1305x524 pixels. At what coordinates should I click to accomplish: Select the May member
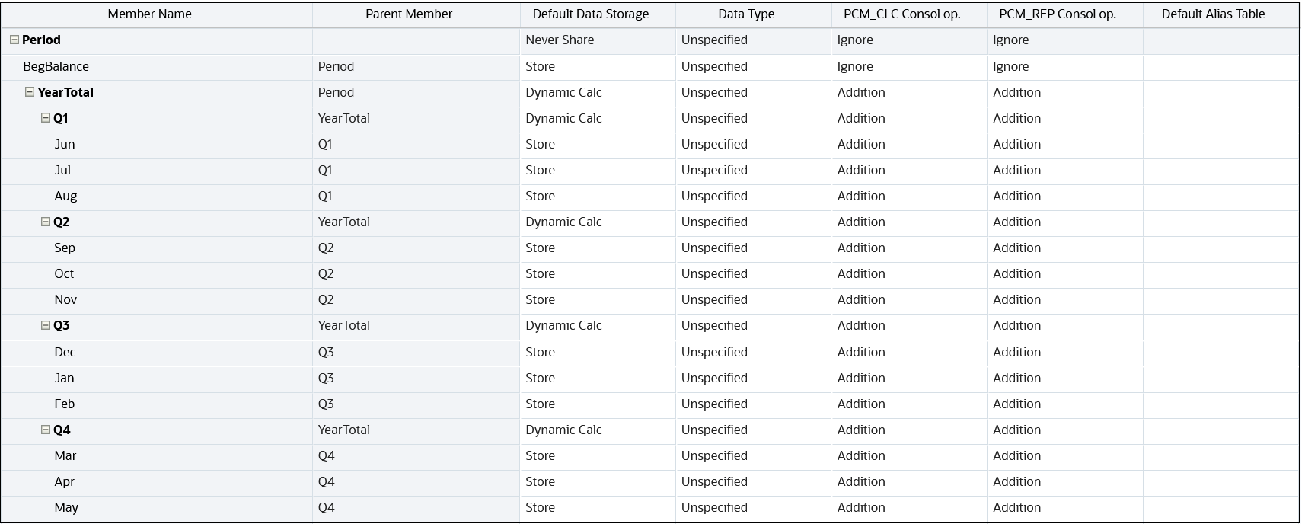(x=66, y=507)
